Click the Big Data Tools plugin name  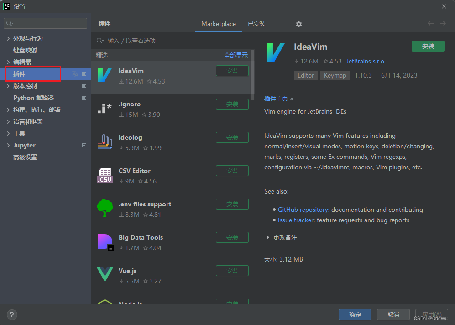pos(141,237)
